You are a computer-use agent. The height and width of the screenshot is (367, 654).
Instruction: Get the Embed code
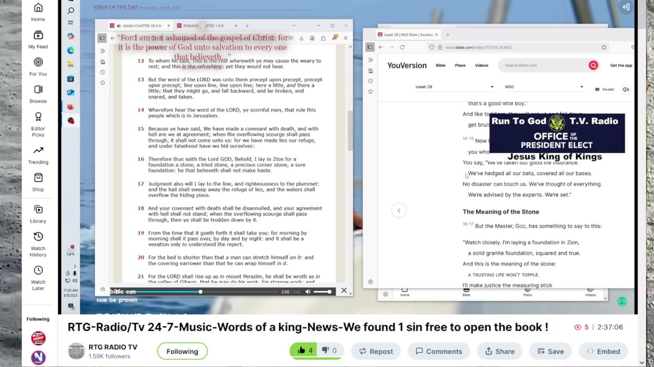[x=603, y=351]
